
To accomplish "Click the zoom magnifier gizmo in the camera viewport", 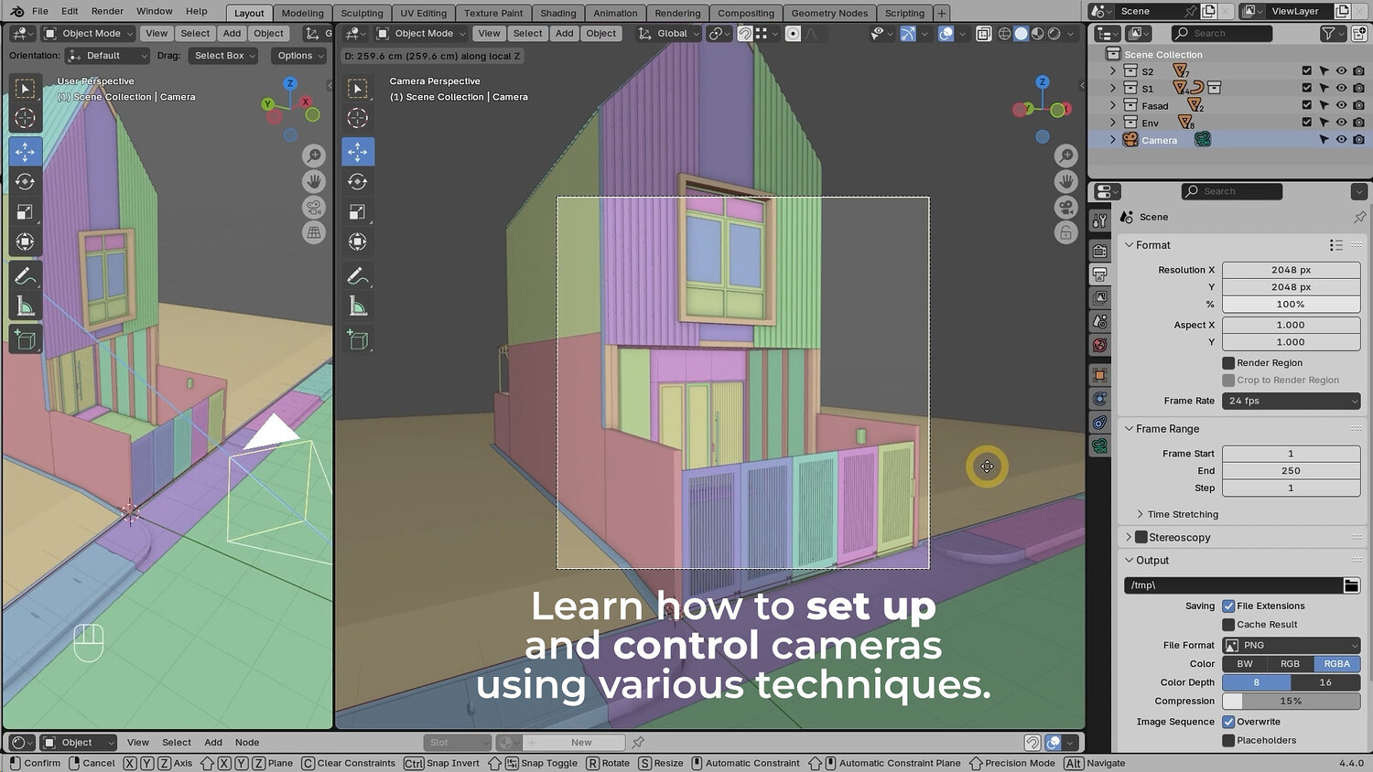I will coord(1065,156).
